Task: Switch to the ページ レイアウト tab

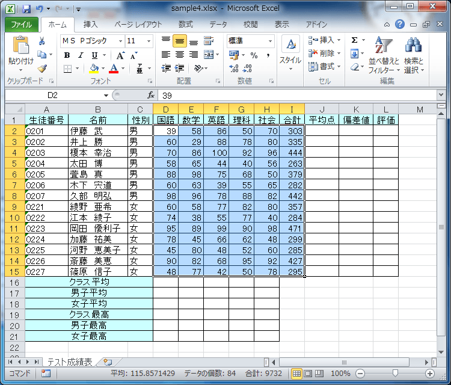Action: [138, 25]
